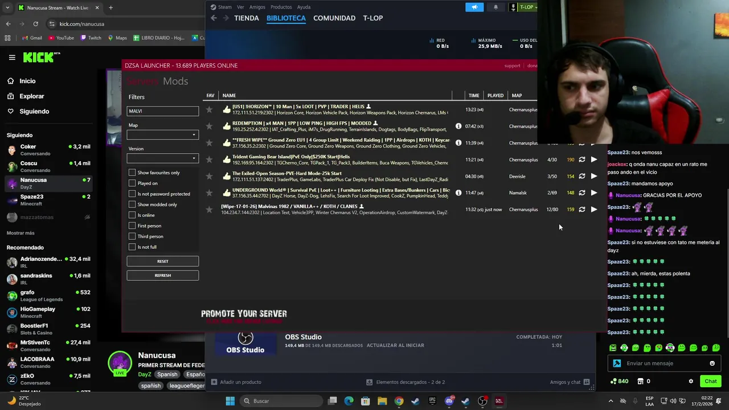The image size is (729, 410).
Task: Toggle Third person filter
Action: coord(132,236)
